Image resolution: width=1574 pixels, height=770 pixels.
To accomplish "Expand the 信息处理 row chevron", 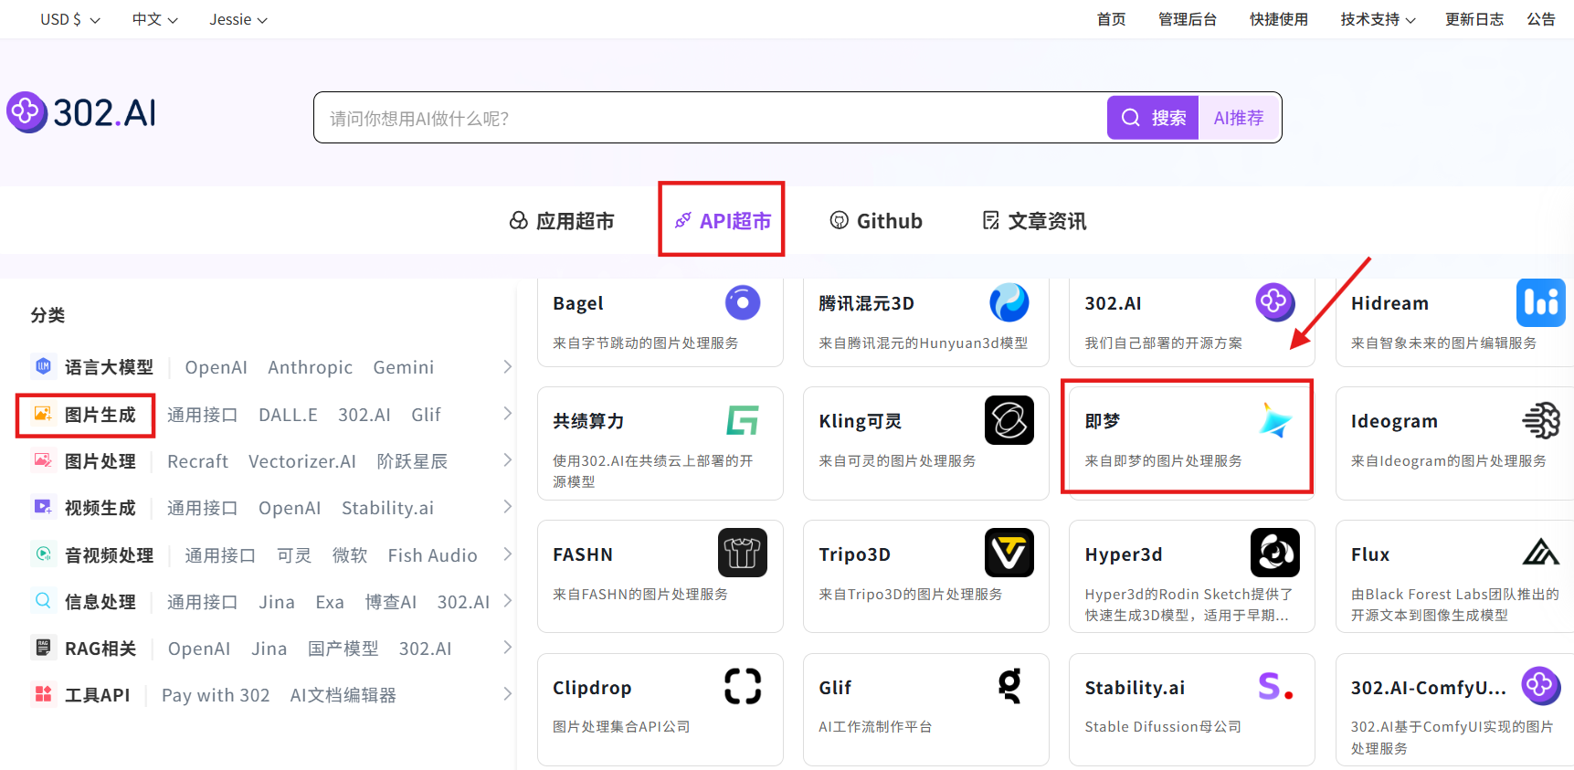I will (x=508, y=601).
